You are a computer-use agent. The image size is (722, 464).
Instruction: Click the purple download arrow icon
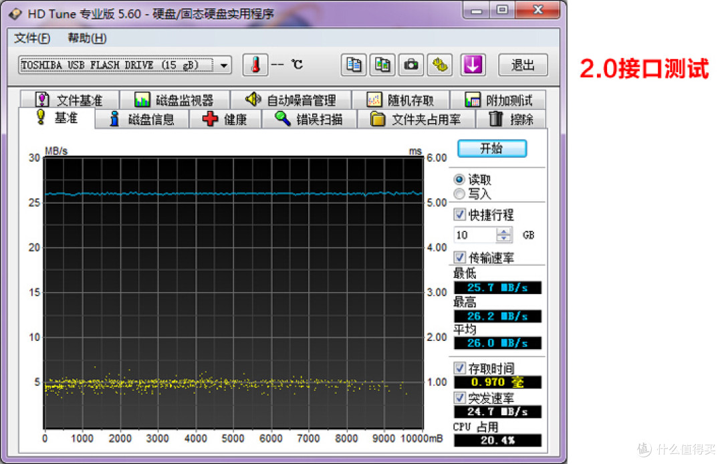(473, 65)
